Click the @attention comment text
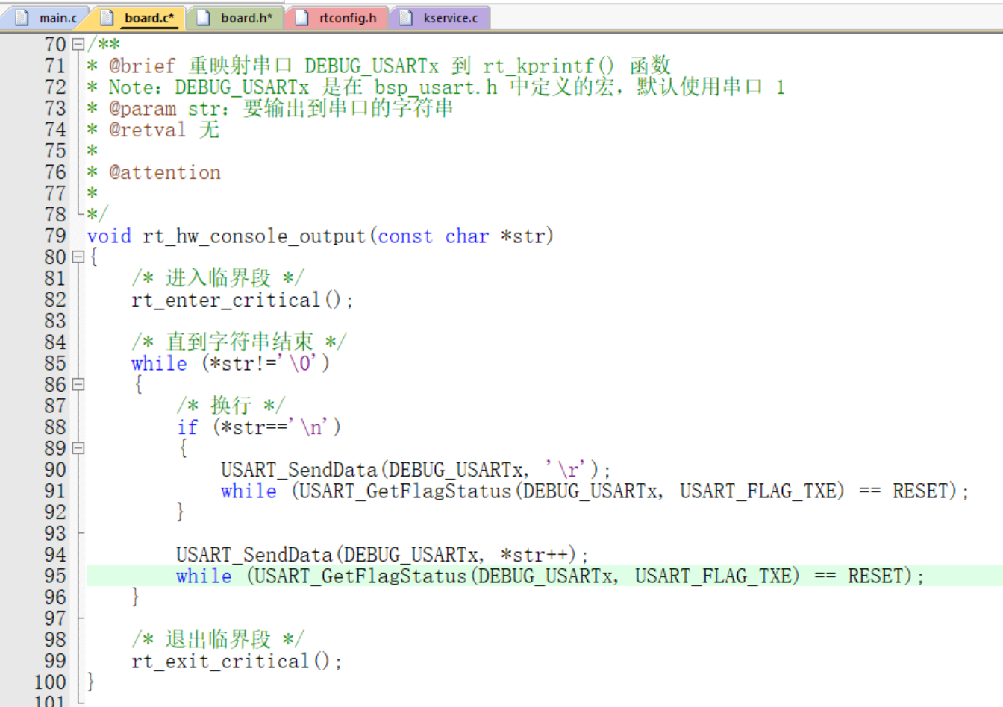The height and width of the screenshot is (707, 1003). pos(165,172)
